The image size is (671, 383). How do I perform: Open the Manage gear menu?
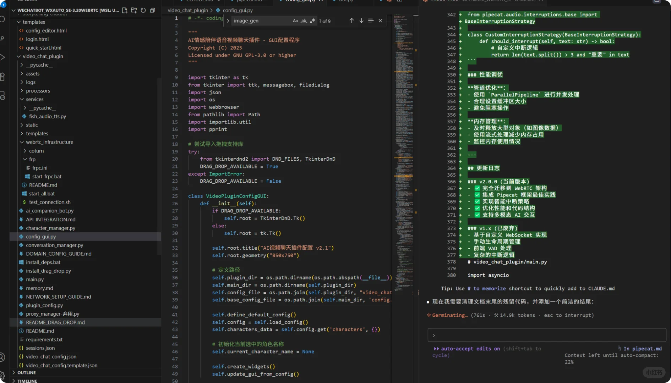pos(2,375)
